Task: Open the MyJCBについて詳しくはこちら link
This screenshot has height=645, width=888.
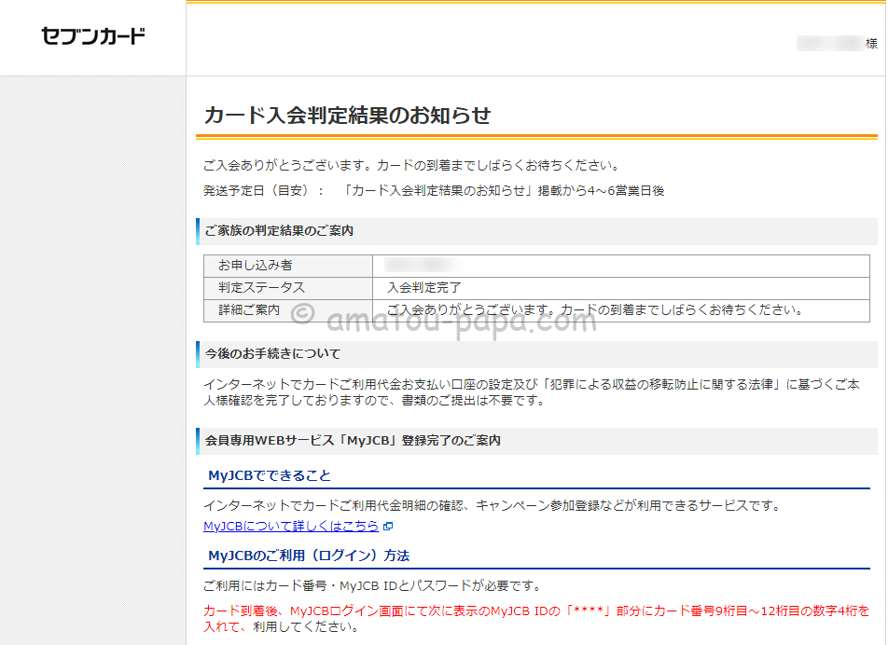Action: pos(289,526)
